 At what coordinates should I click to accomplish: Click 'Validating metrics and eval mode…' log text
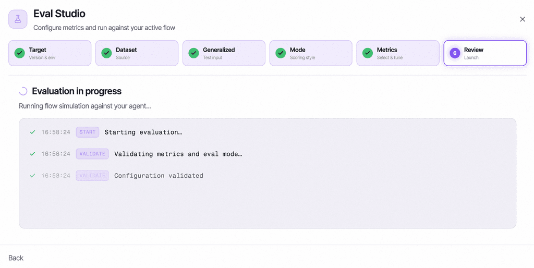pyautogui.click(x=178, y=154)
